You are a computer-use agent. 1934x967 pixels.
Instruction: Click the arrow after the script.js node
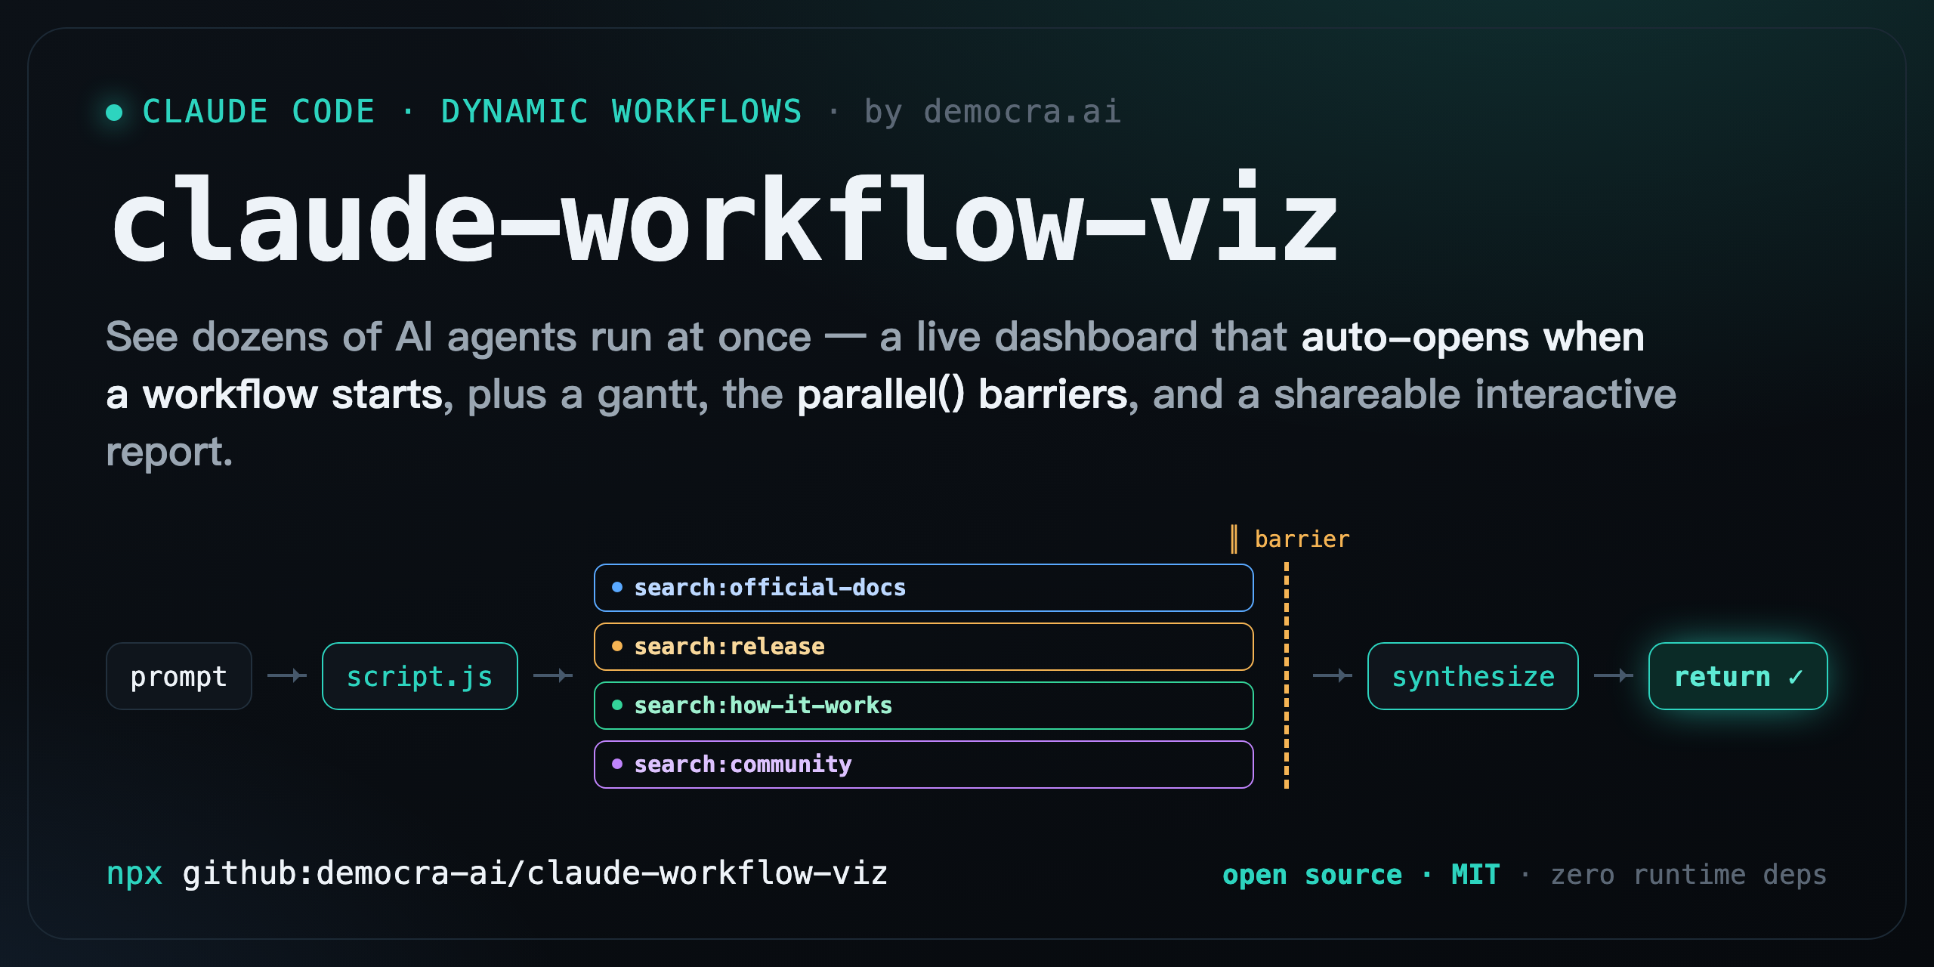[x=553, y=675]
